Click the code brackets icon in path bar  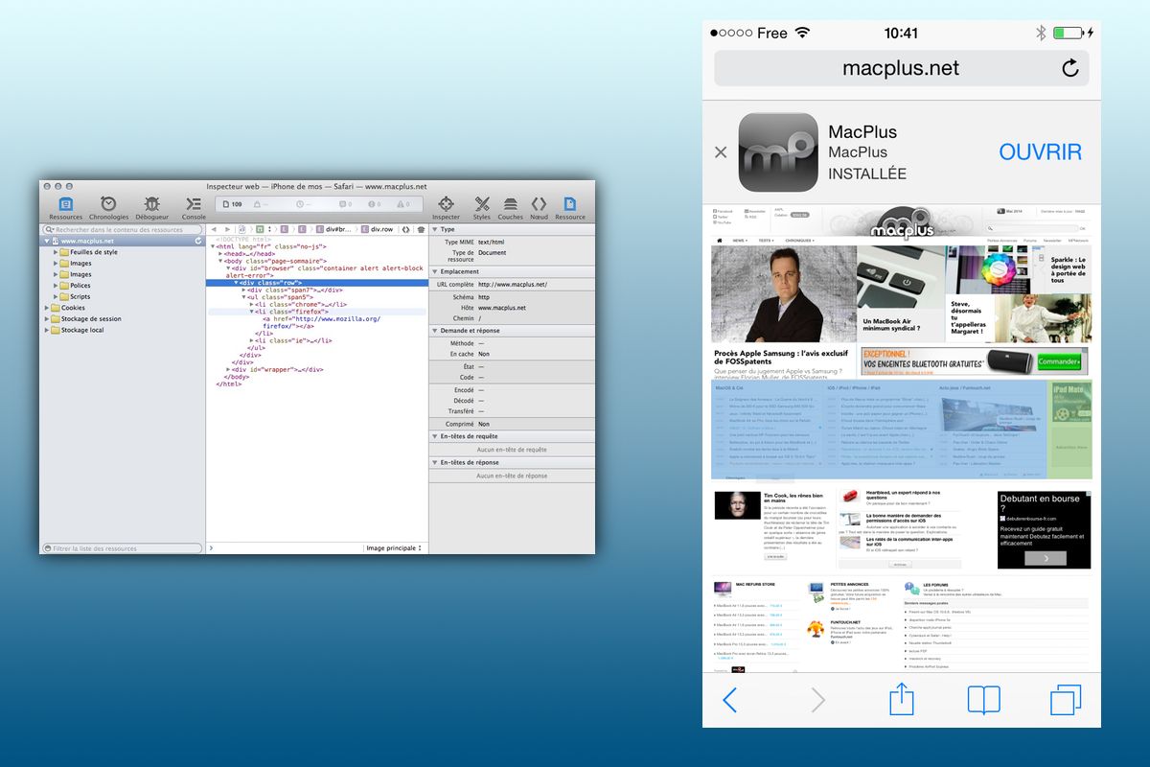405,230
